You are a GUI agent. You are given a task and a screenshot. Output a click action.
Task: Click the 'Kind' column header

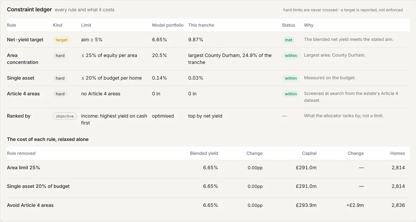[x=58, y=25]
